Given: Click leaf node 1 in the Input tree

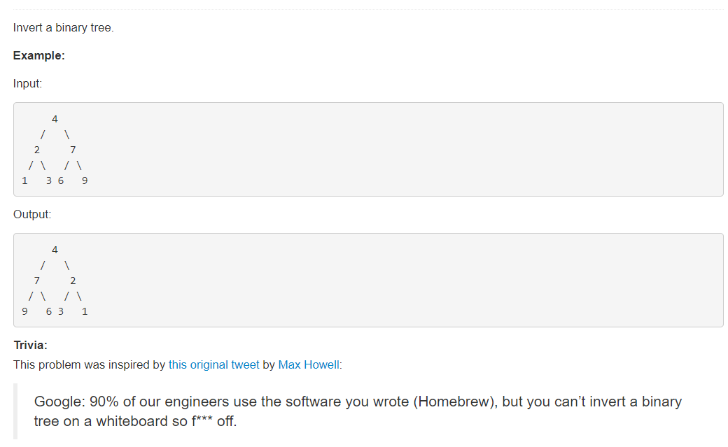Looking at the screenshot, I should 24,180.
